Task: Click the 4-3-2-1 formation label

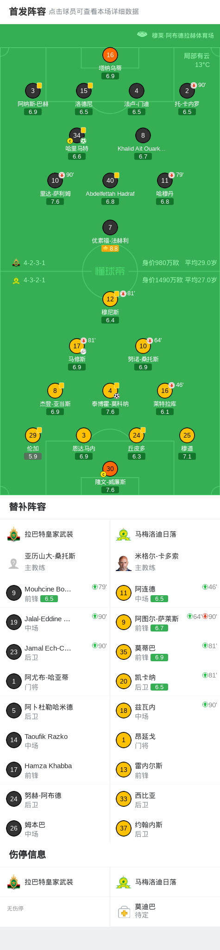Action: 34,280
